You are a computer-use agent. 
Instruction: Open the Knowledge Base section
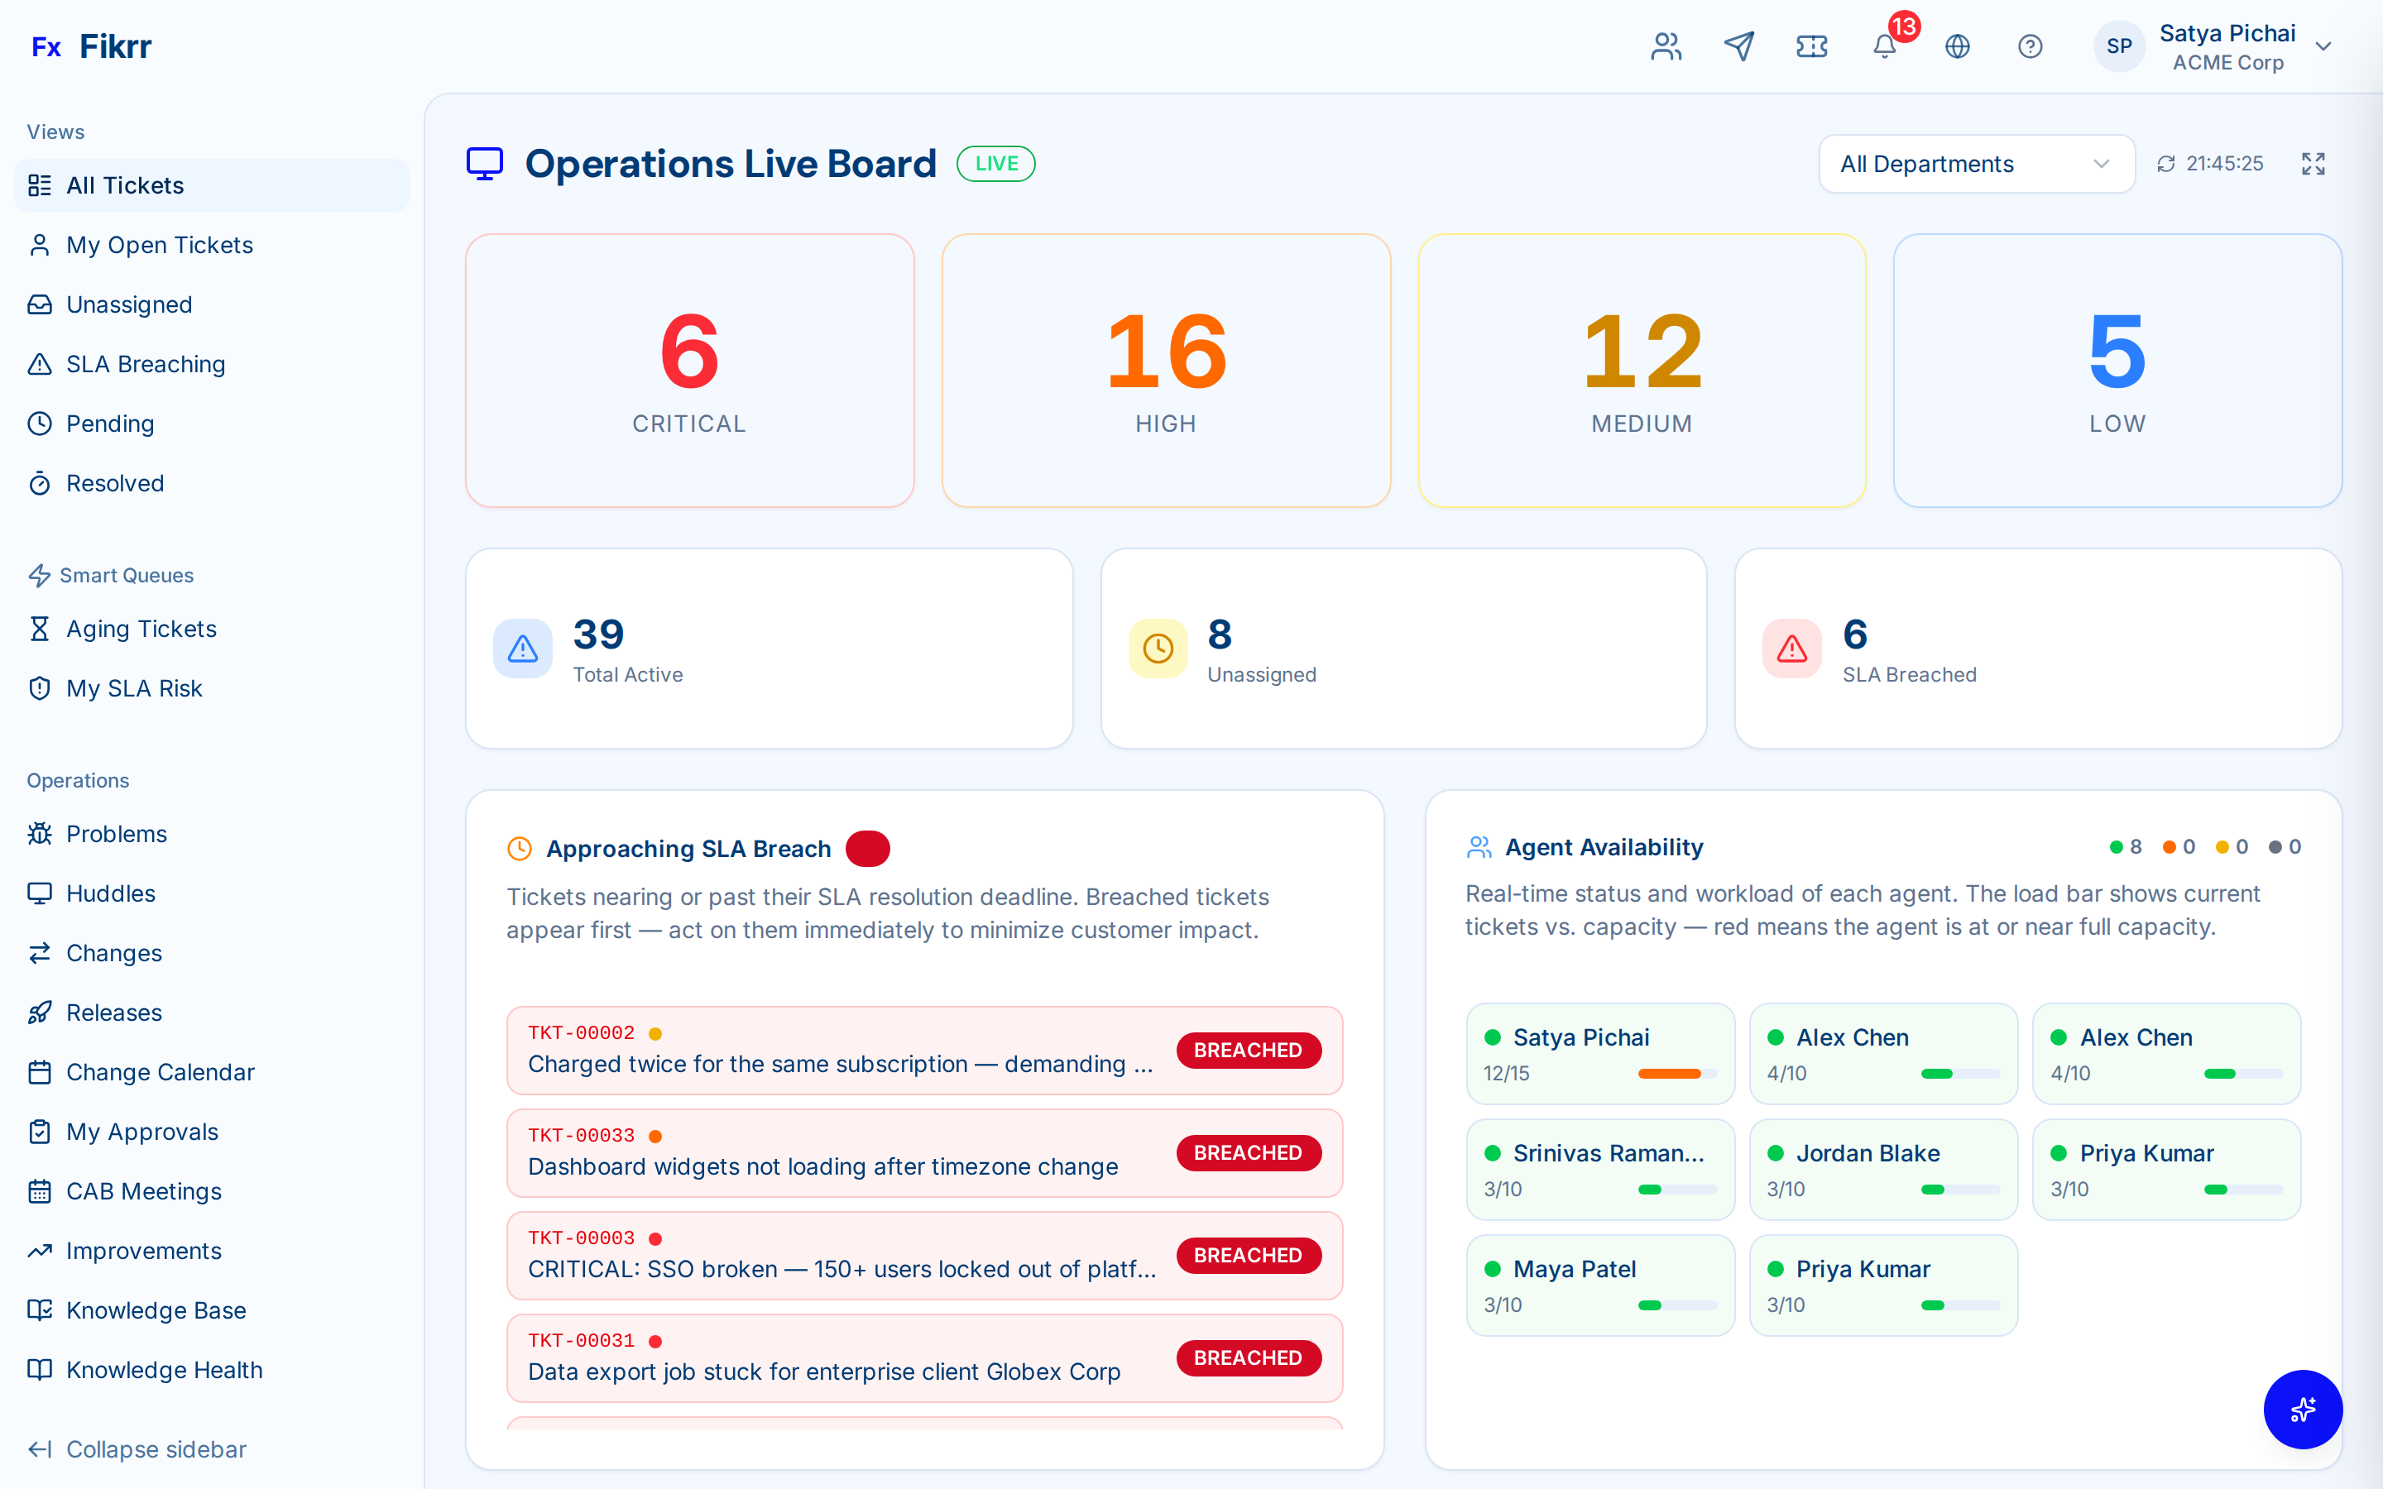156,1309
